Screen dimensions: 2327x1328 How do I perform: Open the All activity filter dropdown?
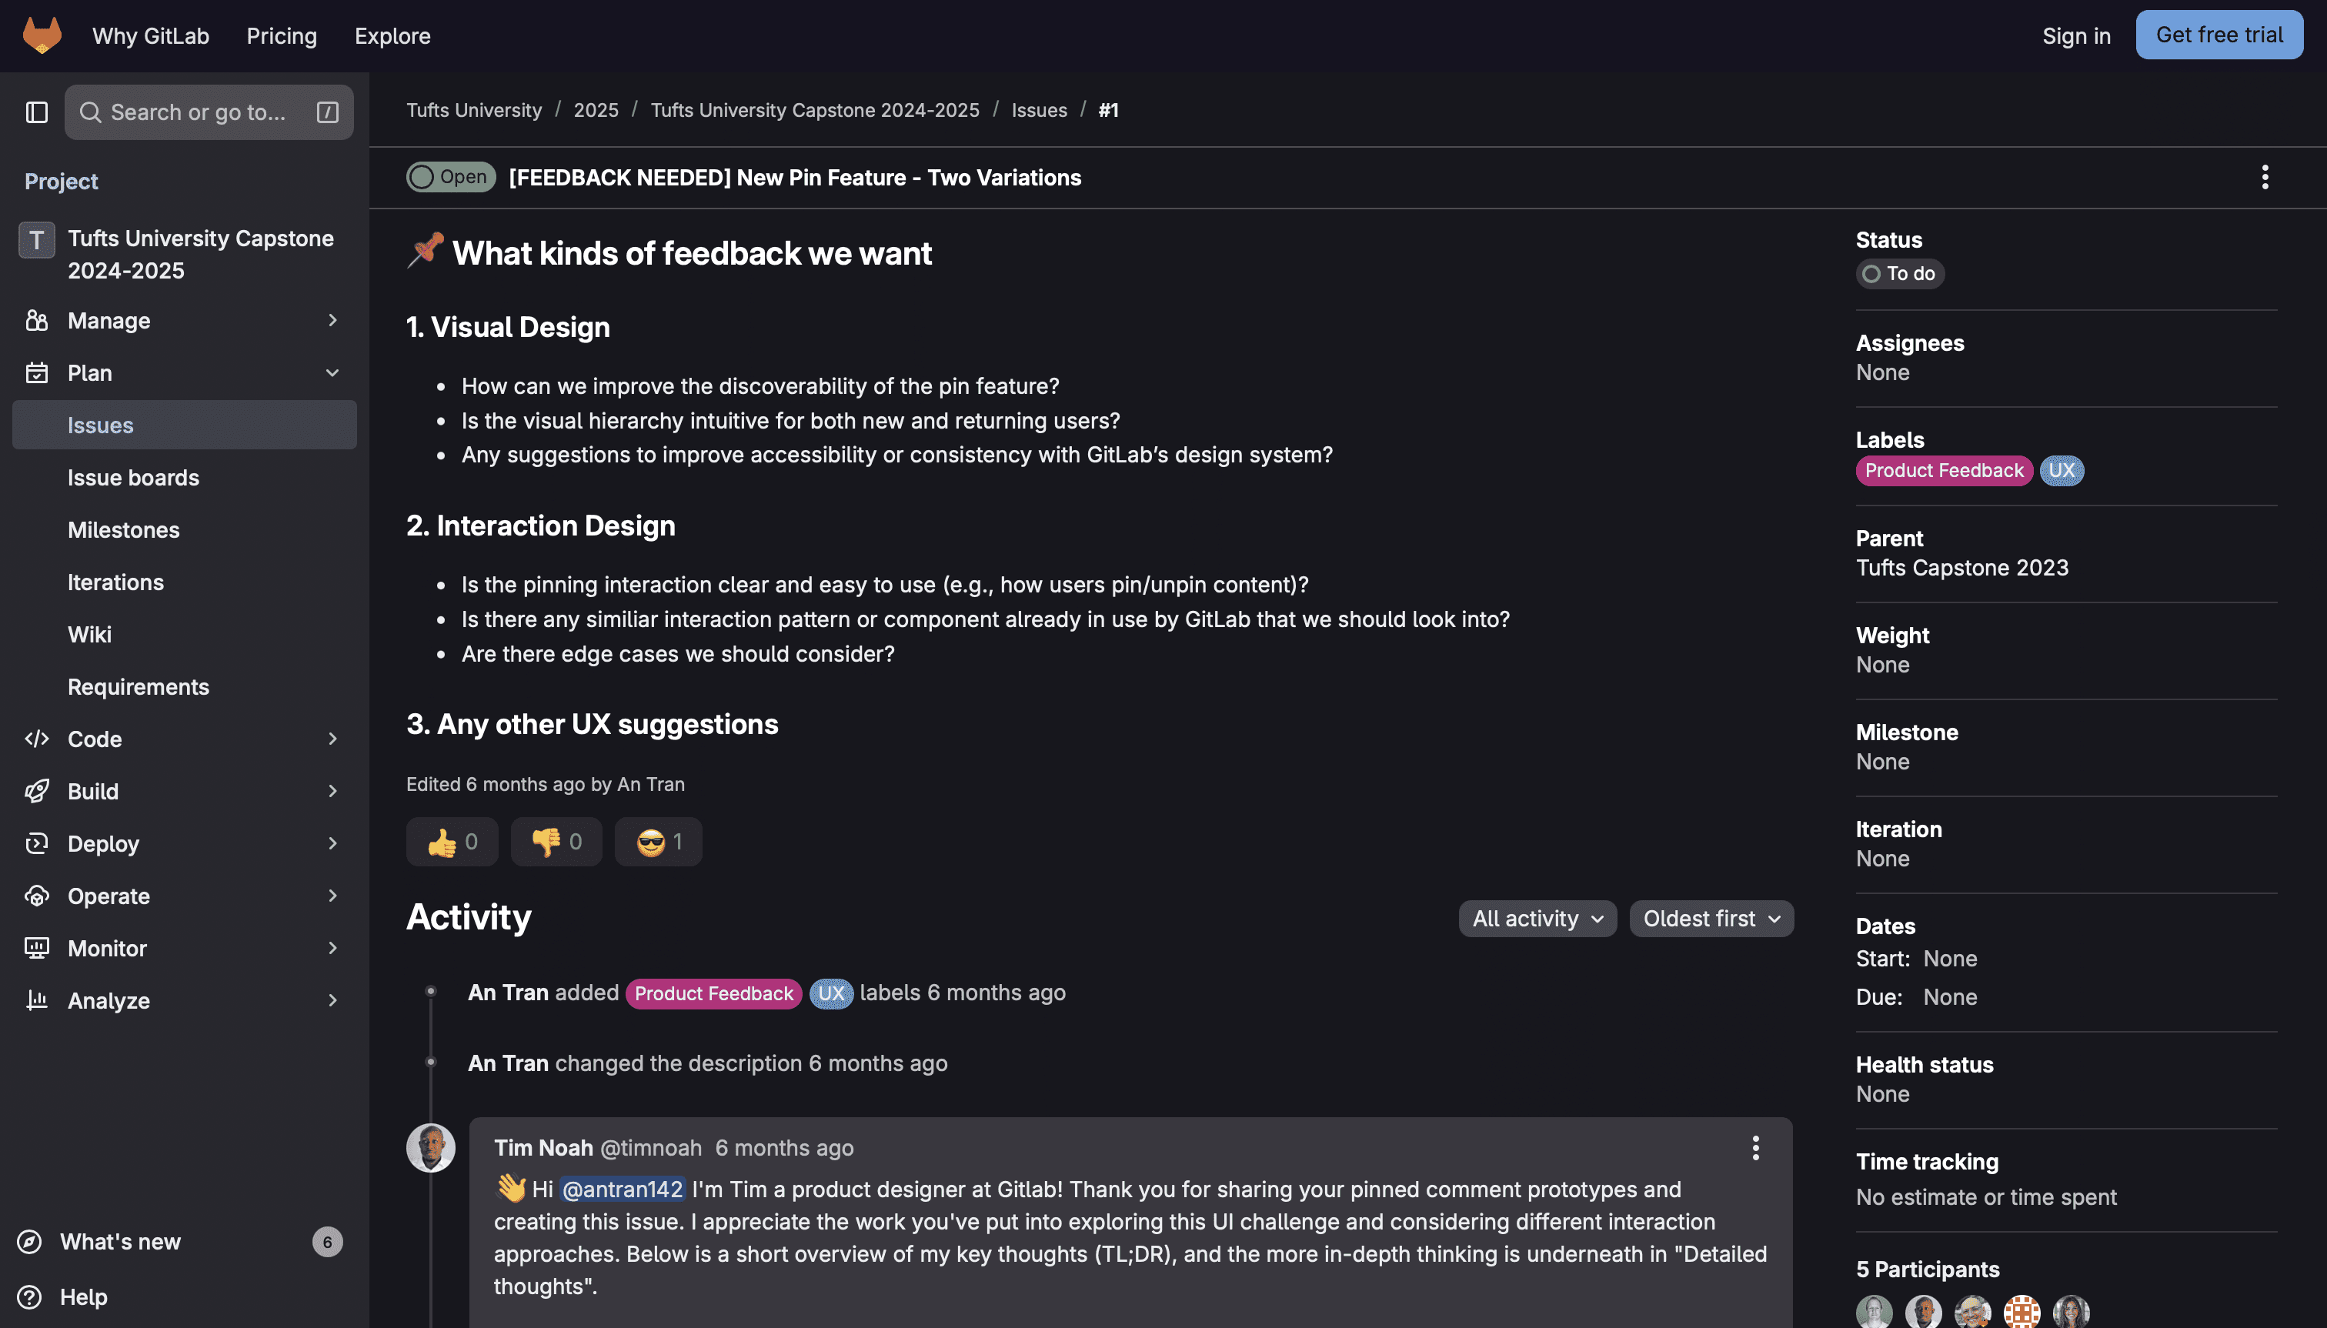coord(1537,919)
